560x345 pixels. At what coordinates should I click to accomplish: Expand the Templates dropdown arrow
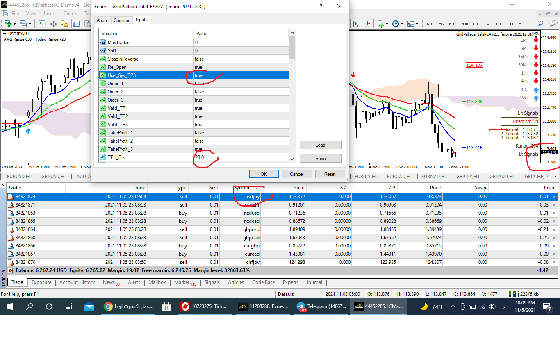[x=417, y=24]
